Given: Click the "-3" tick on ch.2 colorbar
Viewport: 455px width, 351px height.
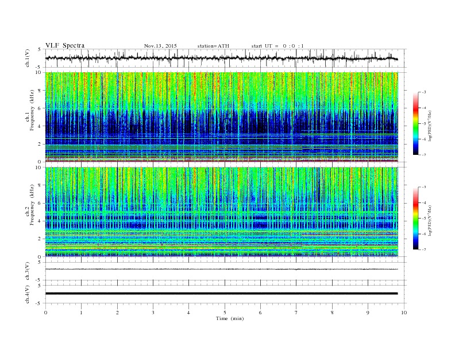Looking at the screenshot, I should [424, 187].
